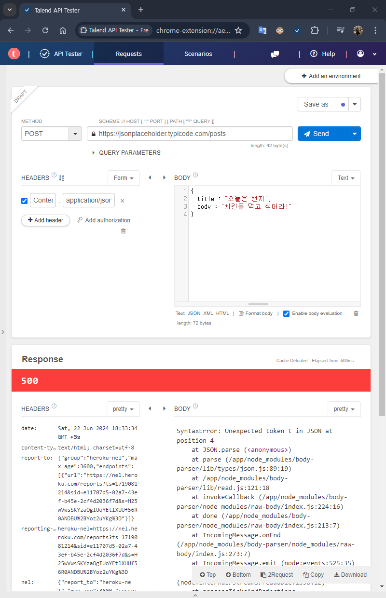Click the Format body button
The height and width of the screenshot is (598, 386).
point(256,313)
